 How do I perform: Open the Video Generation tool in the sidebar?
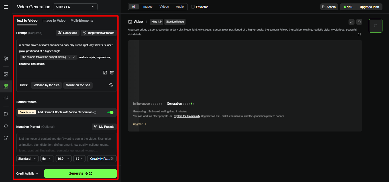point(6,86)
